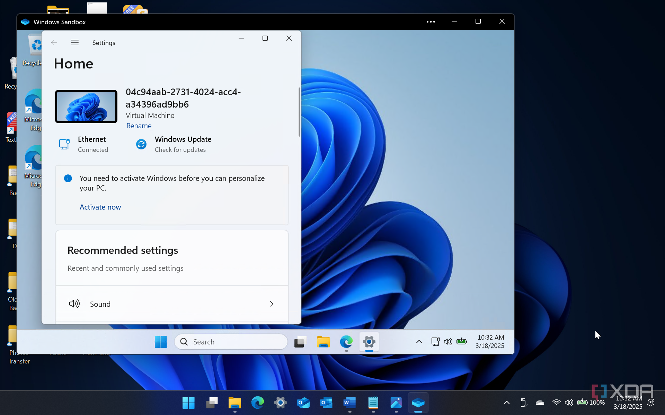Expand Sound using its chevron arrow
Image resolution: width=665 pixels, height=415 pixels.
tap(272, 304)
